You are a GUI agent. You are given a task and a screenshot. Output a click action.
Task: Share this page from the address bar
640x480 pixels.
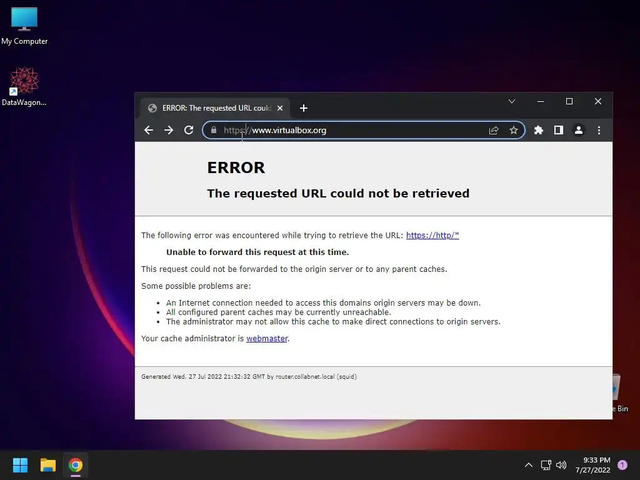(x=494, y=130)
